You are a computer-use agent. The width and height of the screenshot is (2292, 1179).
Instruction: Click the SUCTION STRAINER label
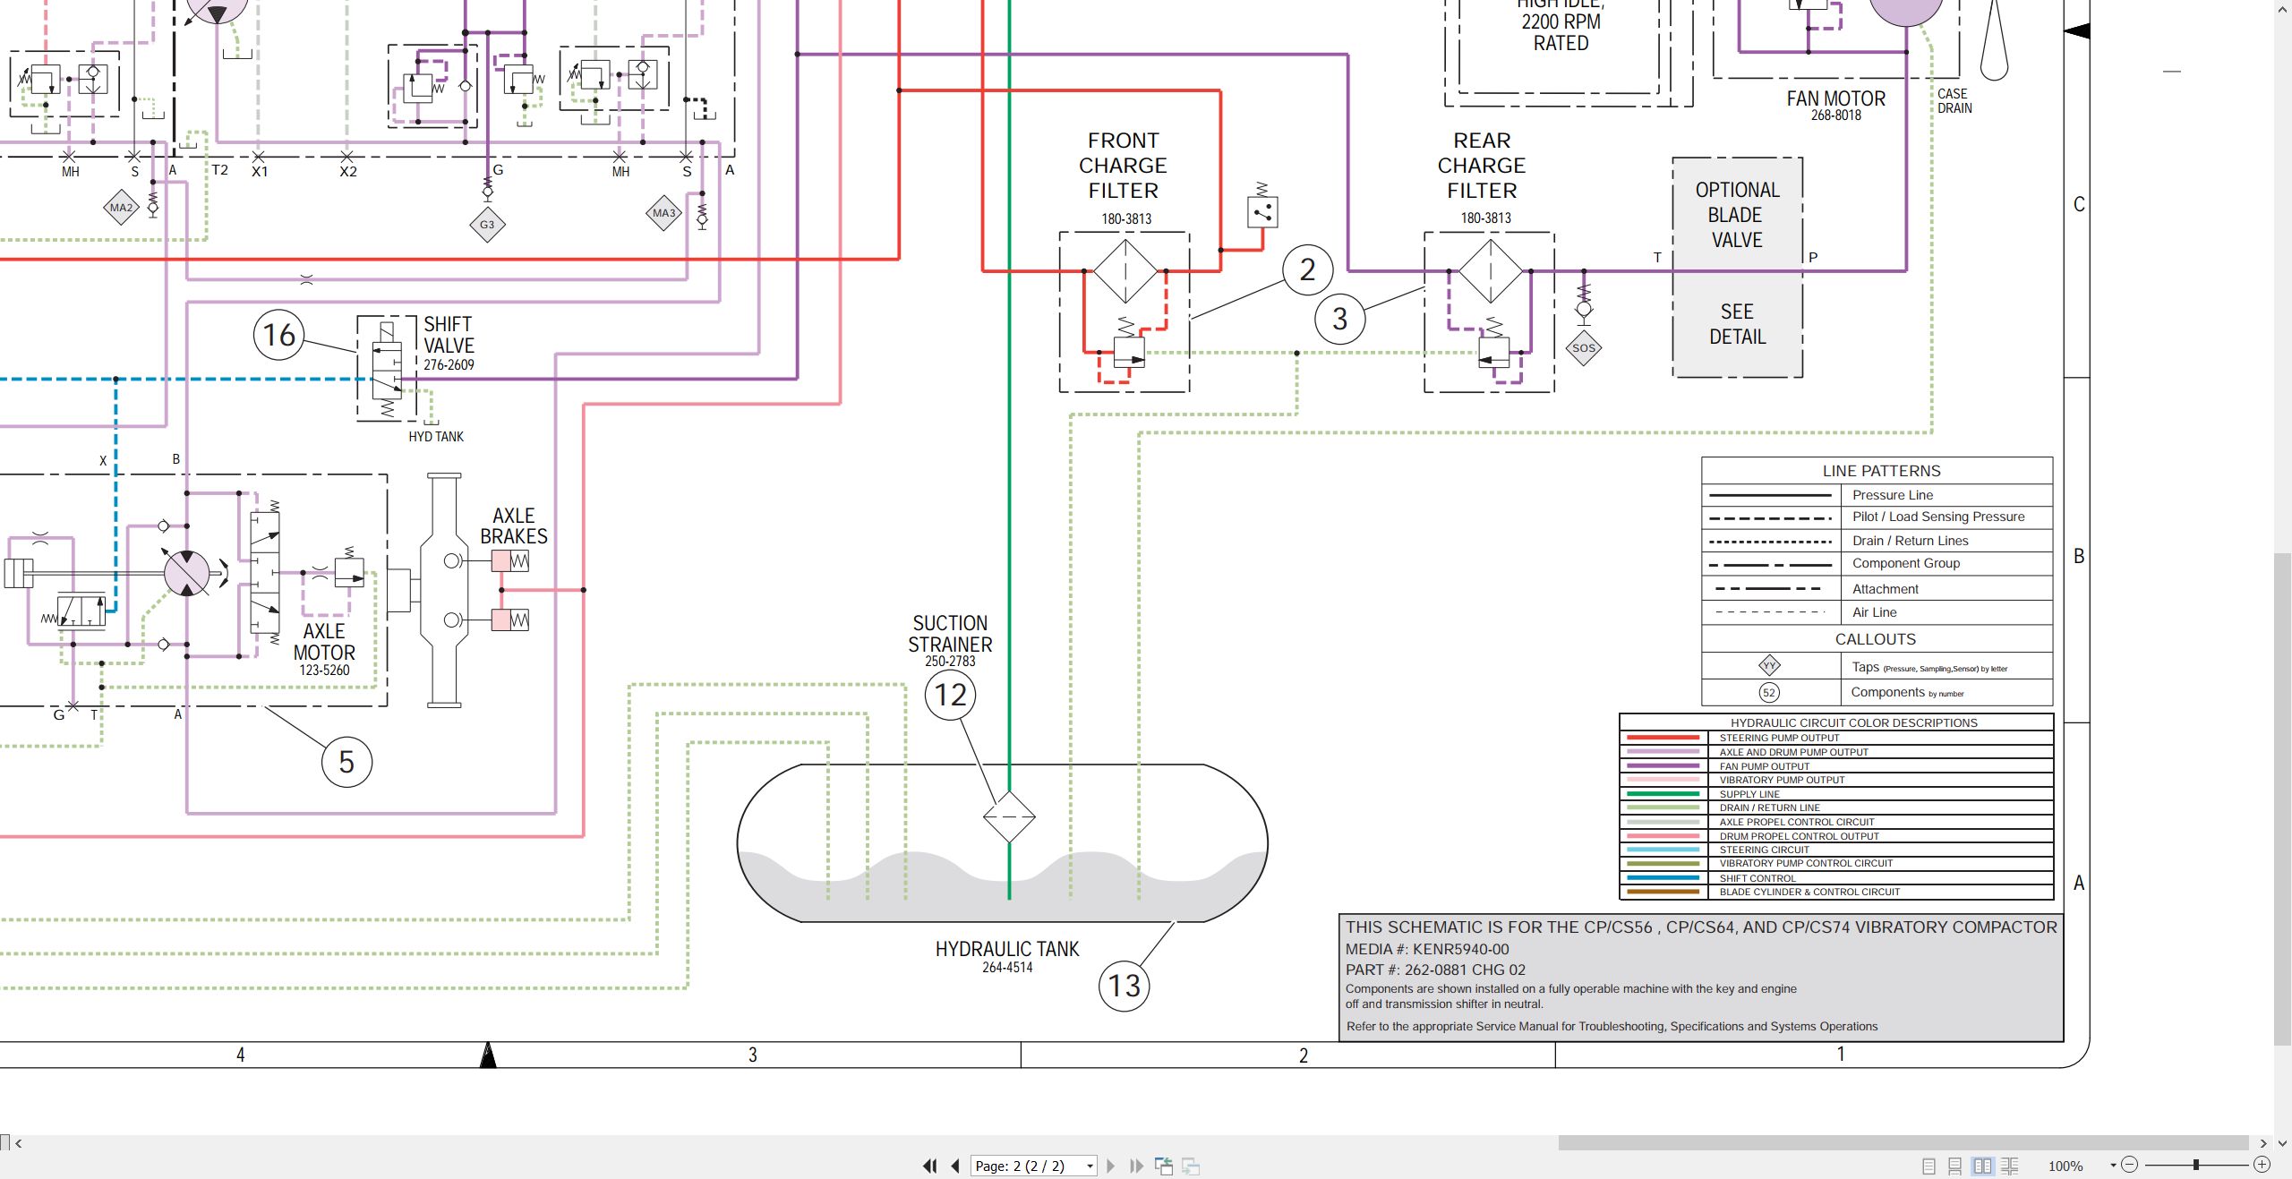950,634
